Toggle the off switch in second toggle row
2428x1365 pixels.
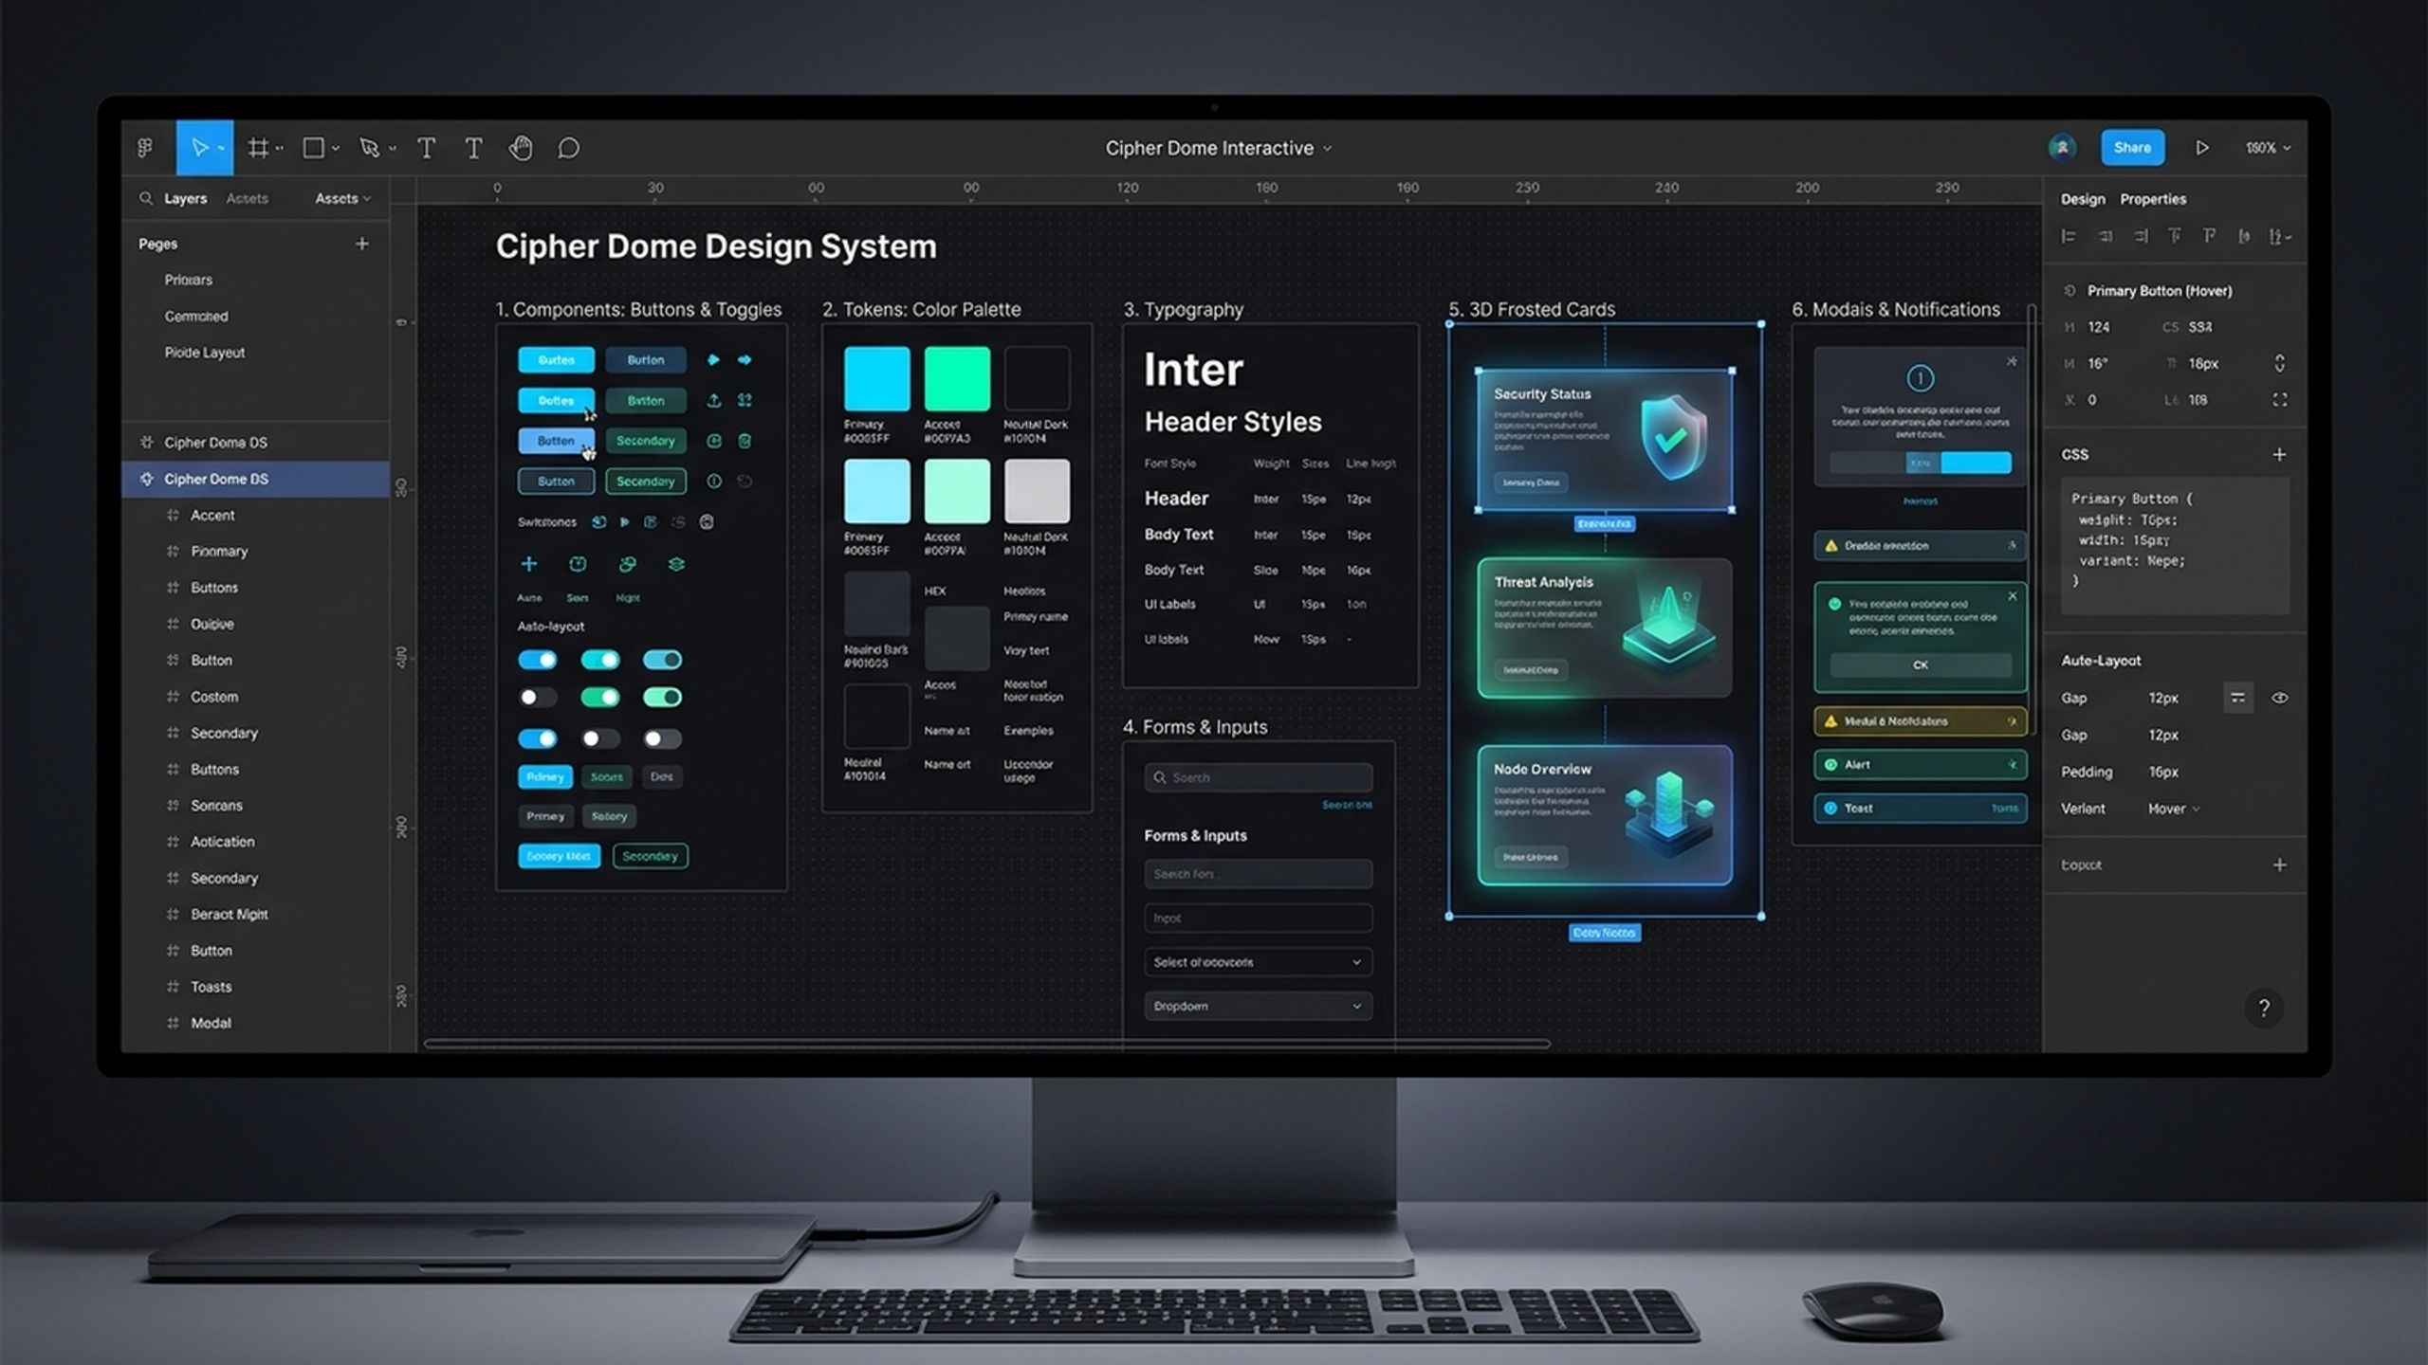tap(538, 698)
